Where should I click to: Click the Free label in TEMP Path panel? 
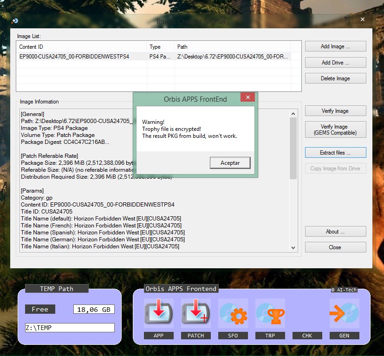(40, 309)
